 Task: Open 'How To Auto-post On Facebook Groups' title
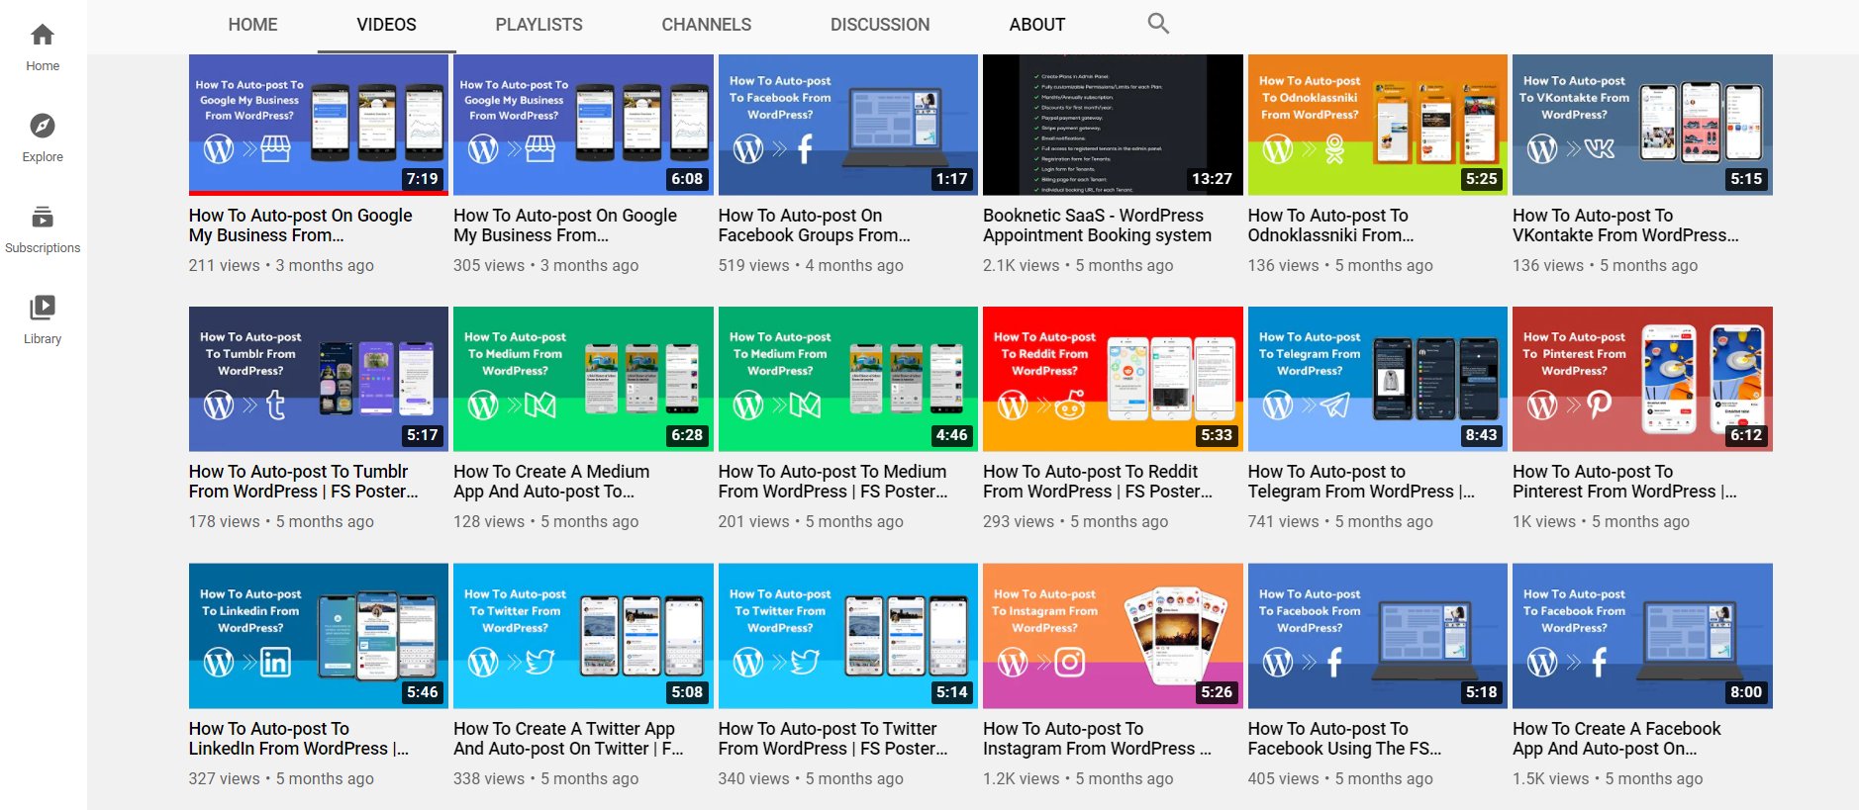click(814, 225)
